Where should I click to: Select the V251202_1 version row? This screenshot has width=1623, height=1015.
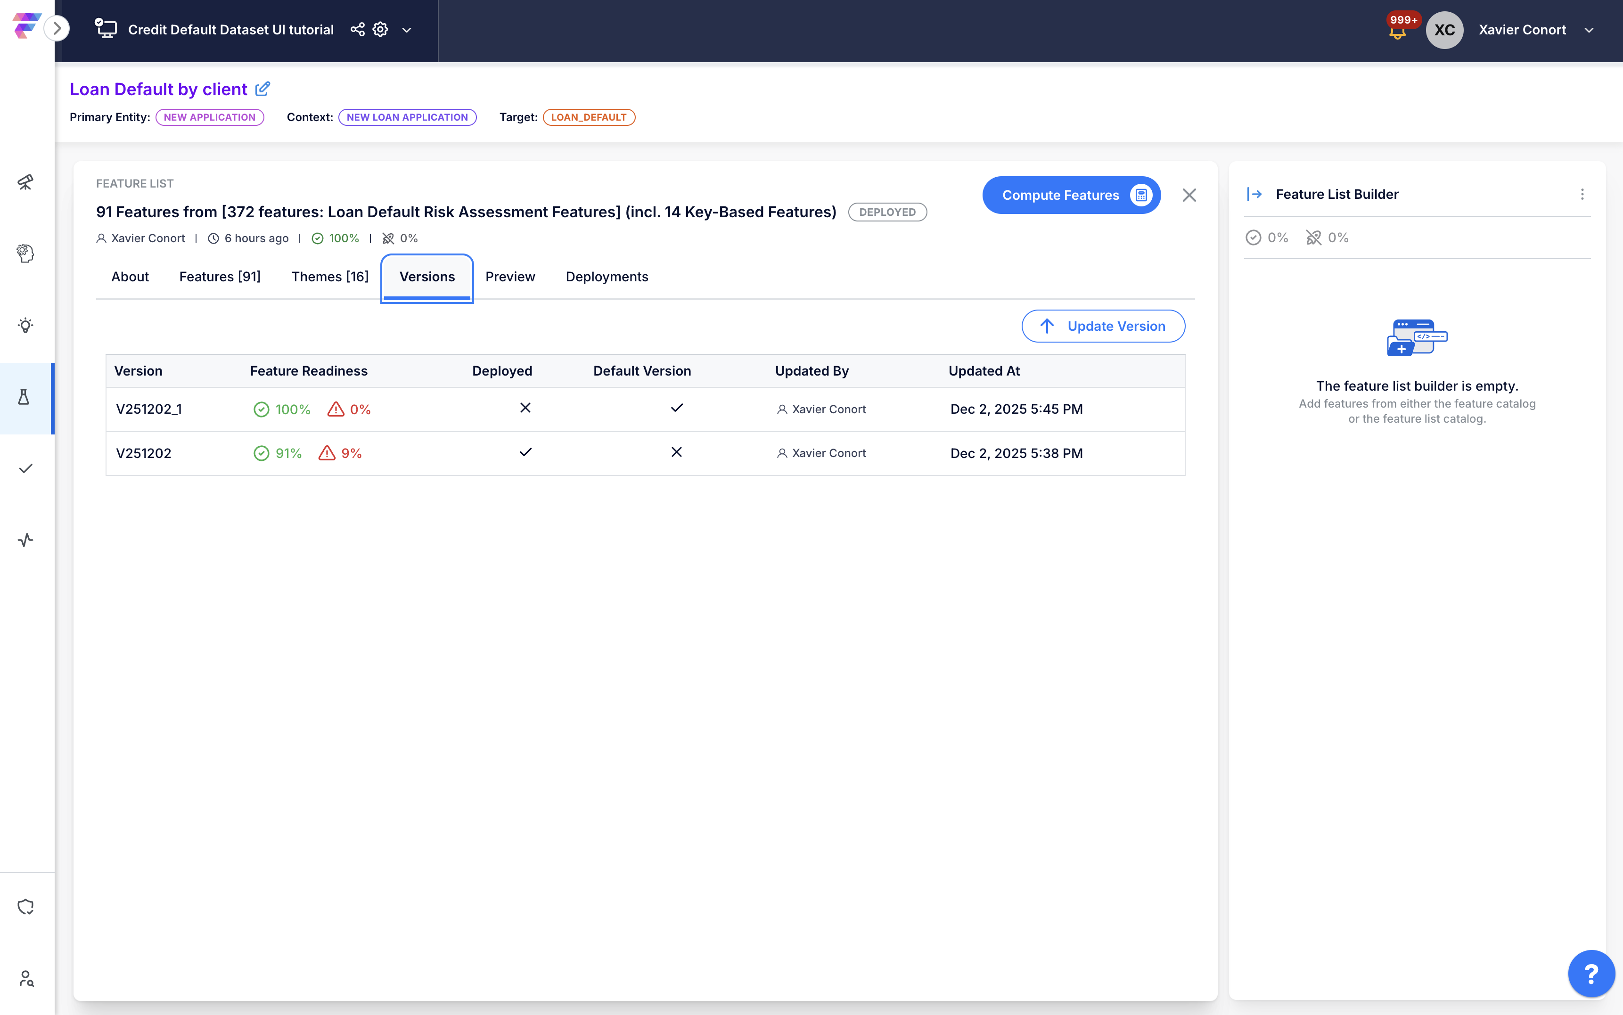pyautogui.click(x=148, y=409)
